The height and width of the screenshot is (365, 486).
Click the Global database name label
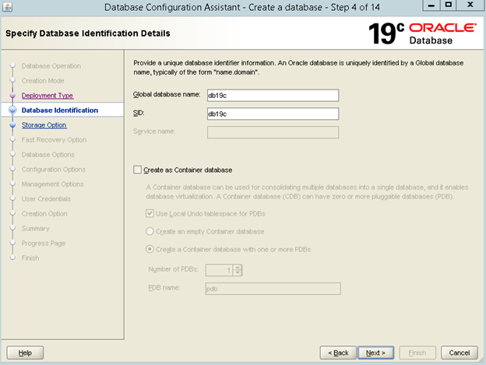[x=167, y=94]
